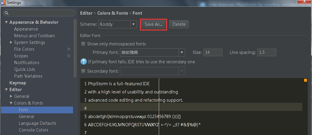Click the blue info icon near font hint

(83, 62)
